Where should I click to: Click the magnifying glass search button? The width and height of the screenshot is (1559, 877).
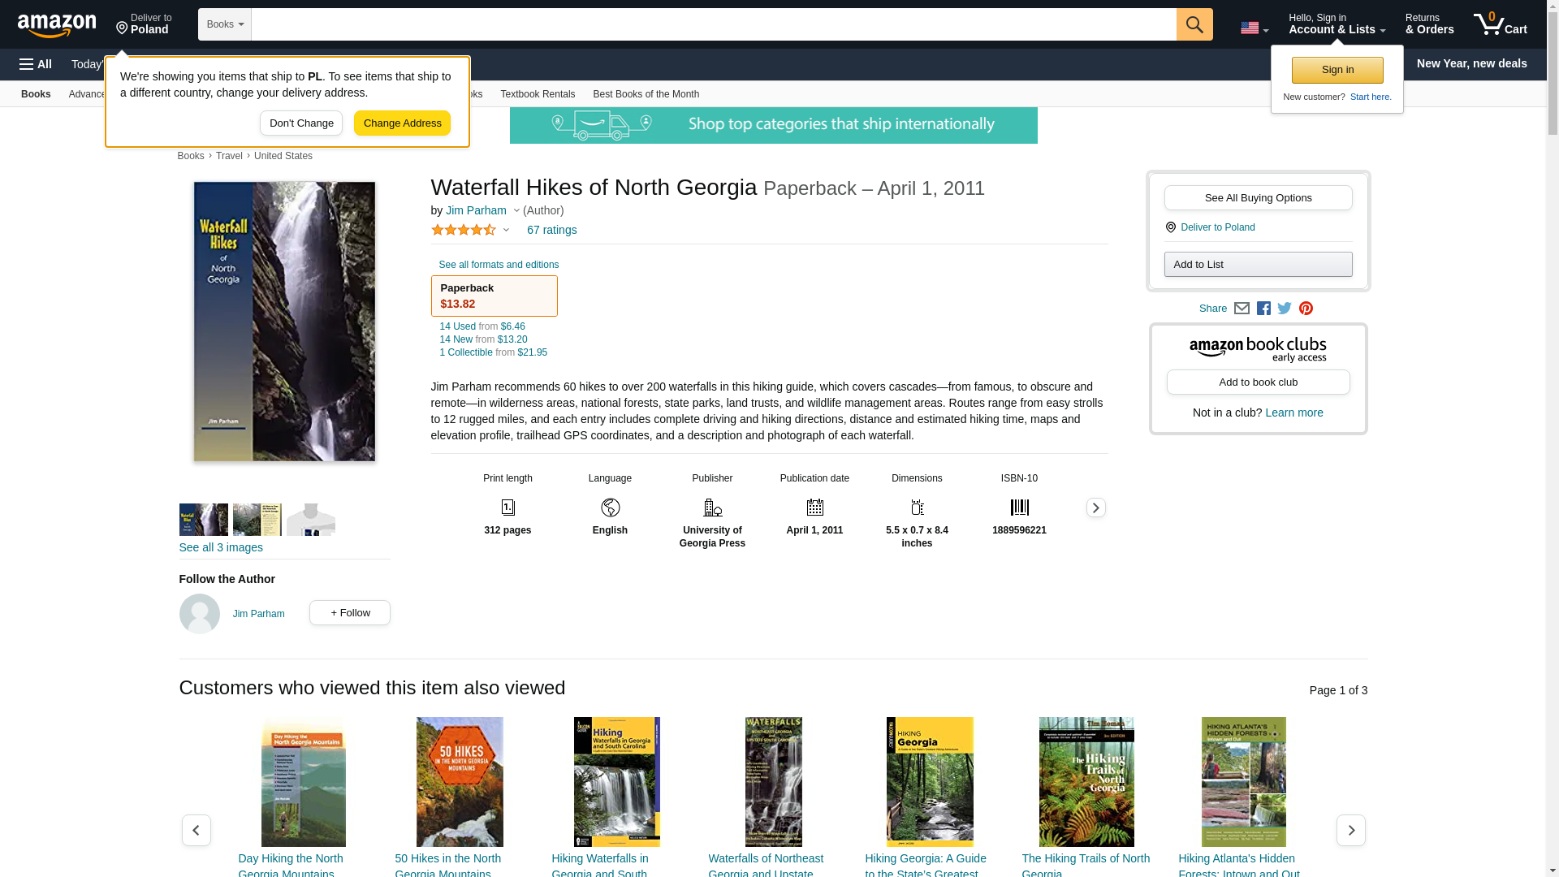[x=1194, y=24]
